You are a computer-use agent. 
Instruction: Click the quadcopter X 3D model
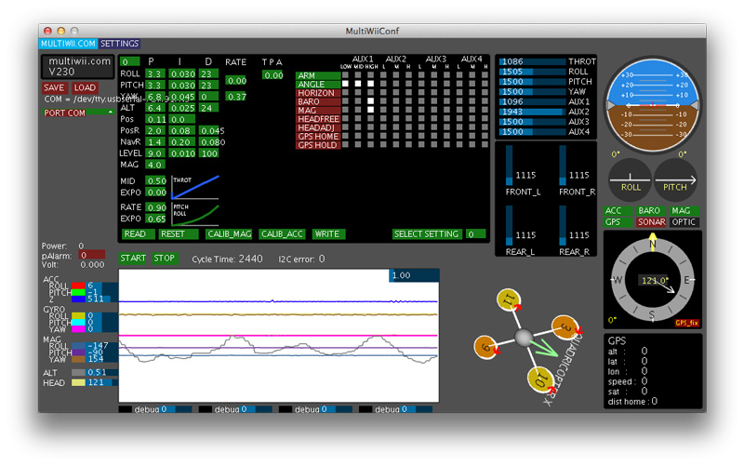(x=523, y=337)
